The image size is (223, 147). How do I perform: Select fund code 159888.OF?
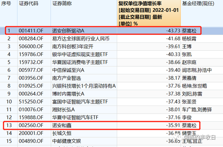pyautogui.click(x=31, y=117)
